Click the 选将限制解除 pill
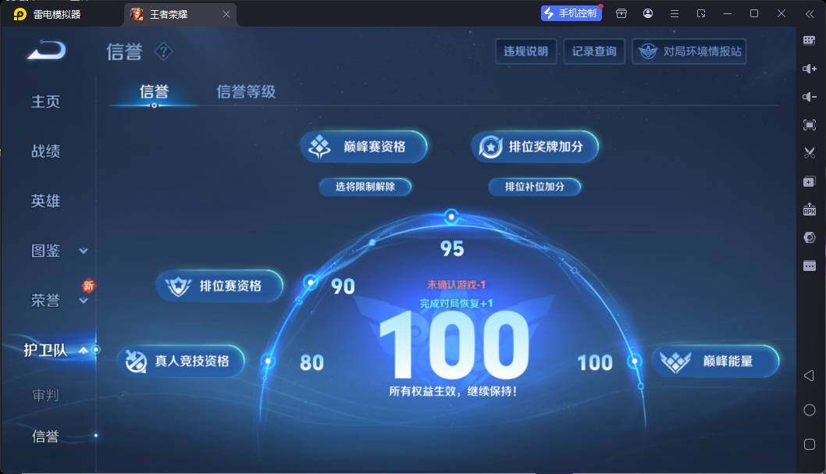This screenshot has height=474, width=826. pos(365,187)
